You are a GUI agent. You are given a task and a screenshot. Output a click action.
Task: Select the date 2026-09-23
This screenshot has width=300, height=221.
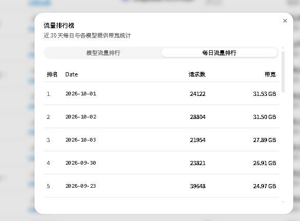click(x=81, y=186)
